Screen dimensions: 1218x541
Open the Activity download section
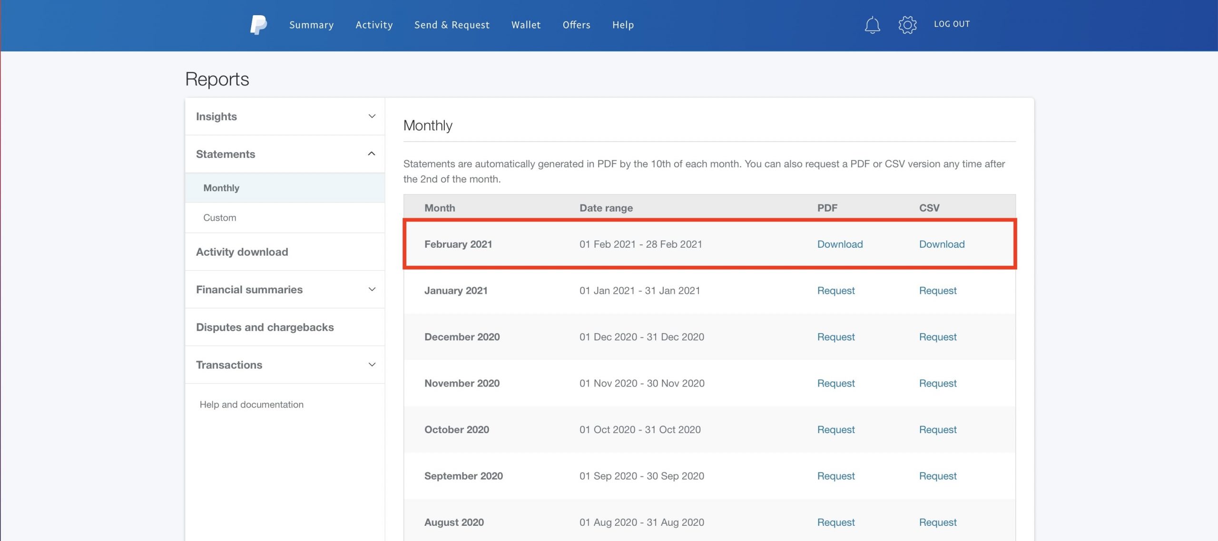coord(242,252)
